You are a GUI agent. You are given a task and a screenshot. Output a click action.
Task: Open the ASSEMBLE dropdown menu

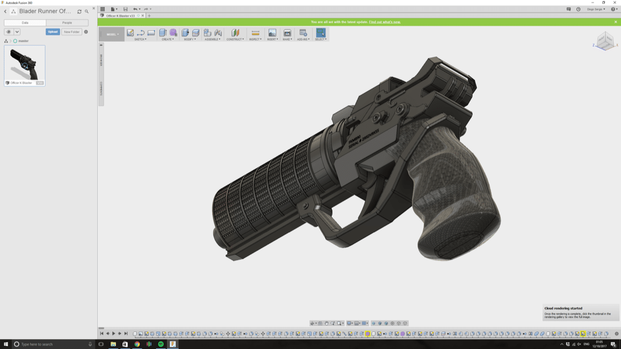(x=213, y=40)
